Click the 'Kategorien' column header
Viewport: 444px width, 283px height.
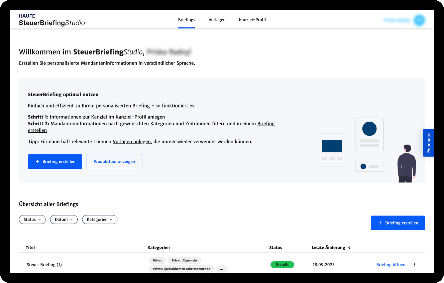click(x=158, y=248)
